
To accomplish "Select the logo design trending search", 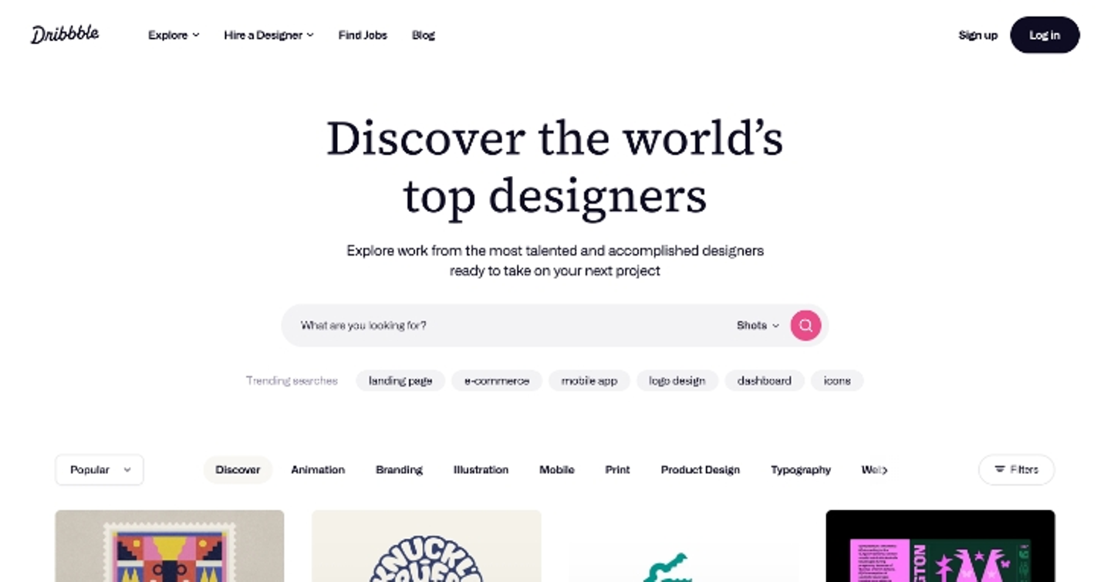I will (x=677, y=381).
